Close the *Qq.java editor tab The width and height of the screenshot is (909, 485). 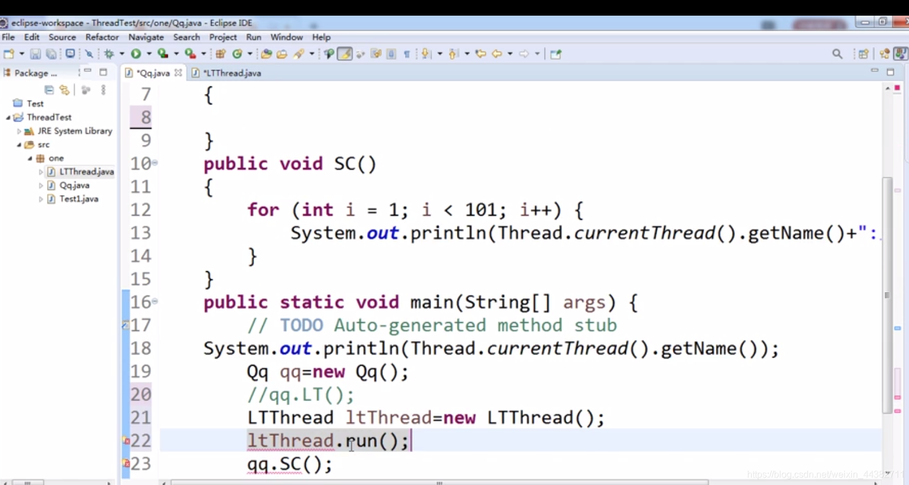[x=178, y=73]
